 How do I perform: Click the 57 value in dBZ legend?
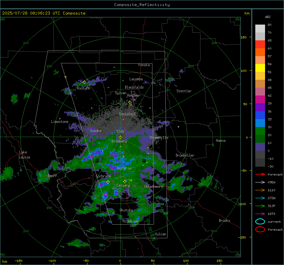[x=269, y=56]
